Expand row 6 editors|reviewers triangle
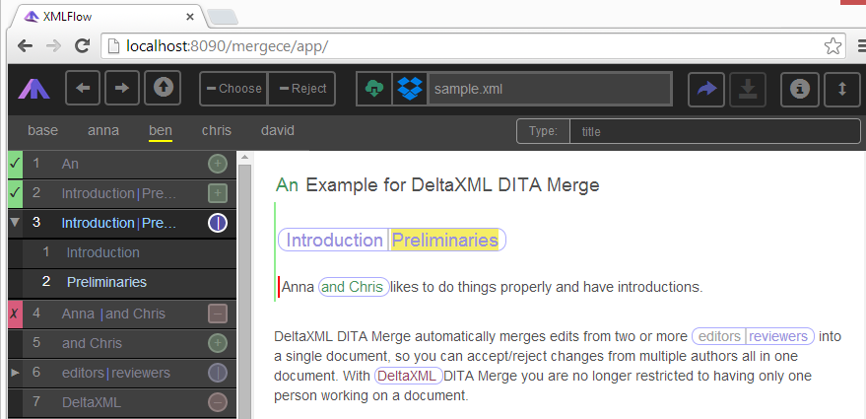 [15, 373]
